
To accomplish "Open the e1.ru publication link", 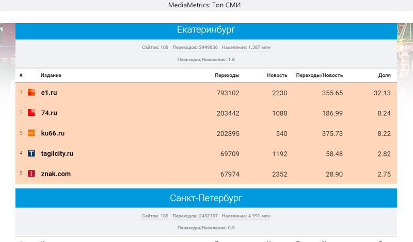I will coord(49,93).
